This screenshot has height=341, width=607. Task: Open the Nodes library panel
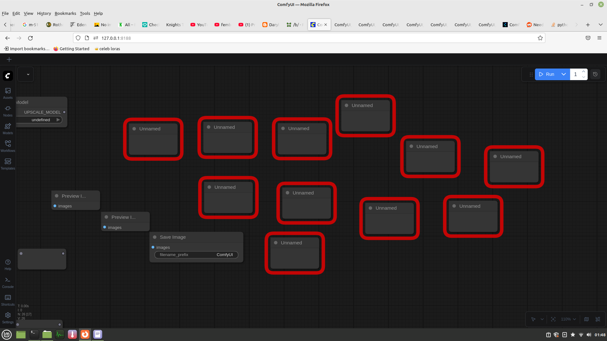pyautogui.click(x=8, y=111)
